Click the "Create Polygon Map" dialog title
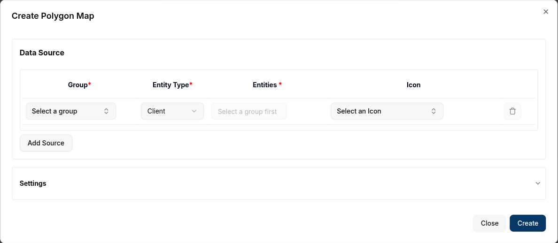Viewport: 558px width, 243px height. point(53,16)
